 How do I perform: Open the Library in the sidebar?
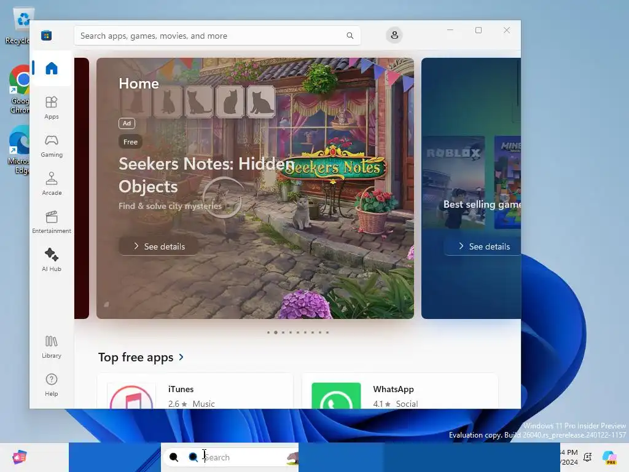[52, 347]
